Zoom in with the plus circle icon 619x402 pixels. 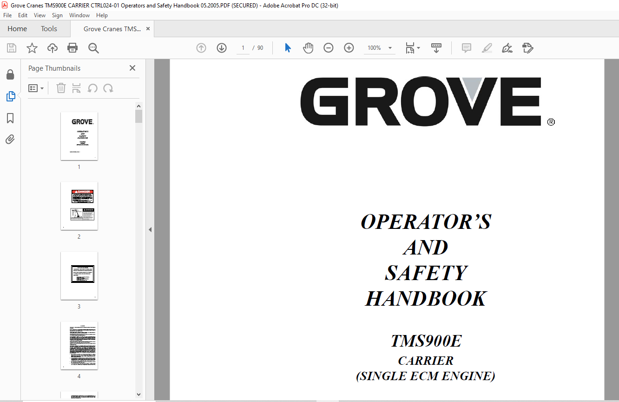coord(349,48)
